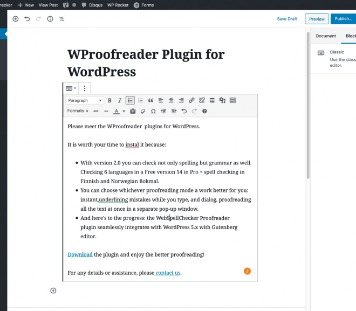Open the Formats dropdown
356x311 pixels.
click(x=78, y=111)
